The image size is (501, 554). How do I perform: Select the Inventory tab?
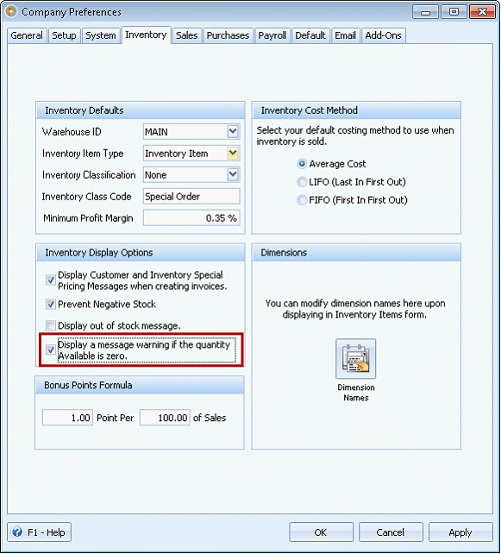point(146,35)
